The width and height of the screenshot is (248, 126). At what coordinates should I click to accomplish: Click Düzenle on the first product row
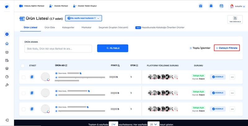point(218,77)
